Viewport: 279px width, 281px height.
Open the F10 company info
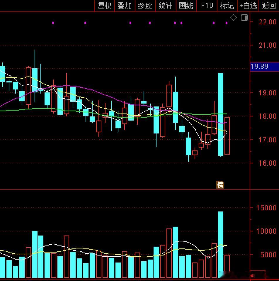click(207, 6)
